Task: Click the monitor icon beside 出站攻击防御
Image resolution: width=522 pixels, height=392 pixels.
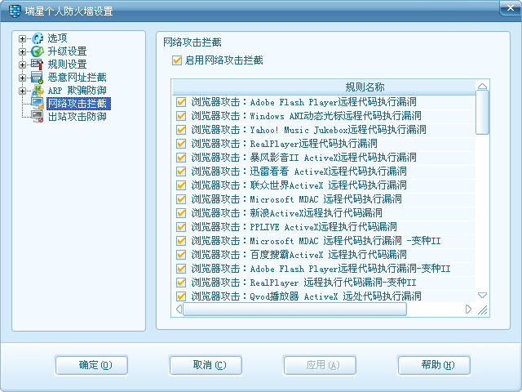Action: click(x=38, y=116)
